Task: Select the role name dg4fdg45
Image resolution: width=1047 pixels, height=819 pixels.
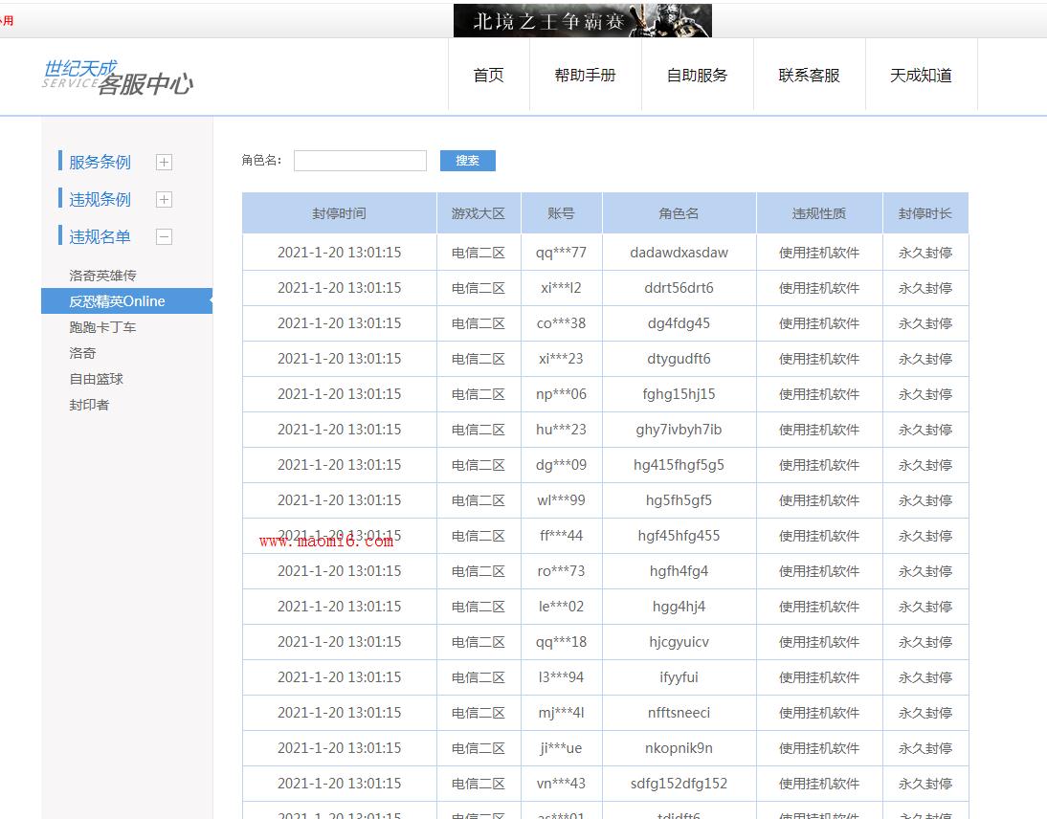Action: click(x=679, y=323)
